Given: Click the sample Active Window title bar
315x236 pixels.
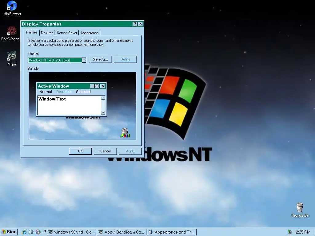Looking at the screenshot, I should 71,86.
